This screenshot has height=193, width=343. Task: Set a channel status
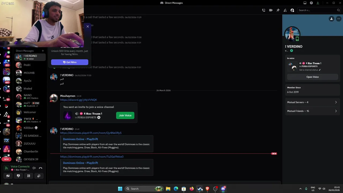[310, 70]
